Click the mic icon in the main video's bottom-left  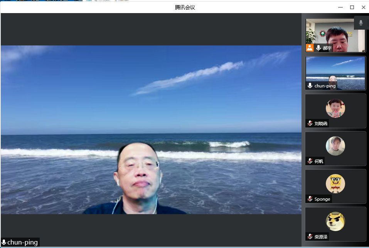click(4, 242)
